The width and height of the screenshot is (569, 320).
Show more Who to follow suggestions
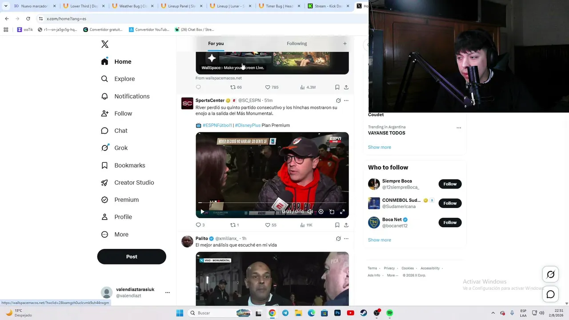pyautogui.click(x=379, y=240)
